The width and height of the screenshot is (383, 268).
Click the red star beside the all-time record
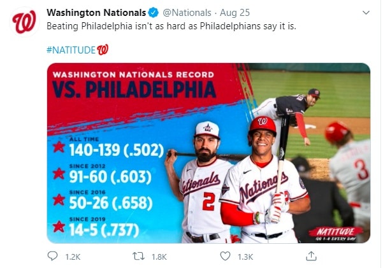pos(59,148)
